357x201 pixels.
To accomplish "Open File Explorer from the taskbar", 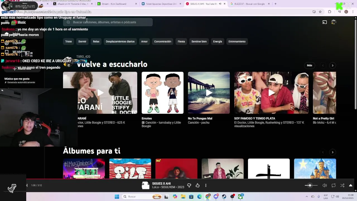I will (x=183, y=197).
